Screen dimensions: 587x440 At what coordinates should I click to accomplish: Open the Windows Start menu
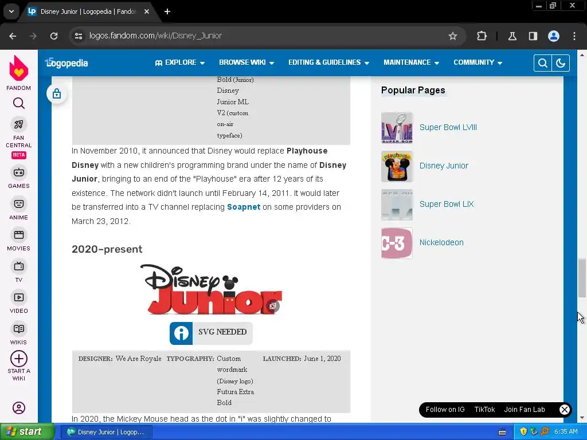click(x=27, y=432)
